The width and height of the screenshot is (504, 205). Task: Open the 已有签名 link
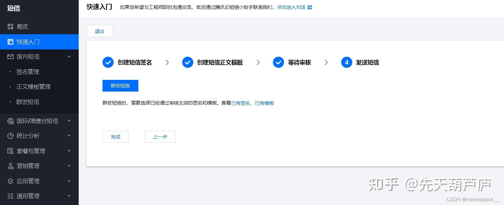pyautogui.click(x=241, y=103)
